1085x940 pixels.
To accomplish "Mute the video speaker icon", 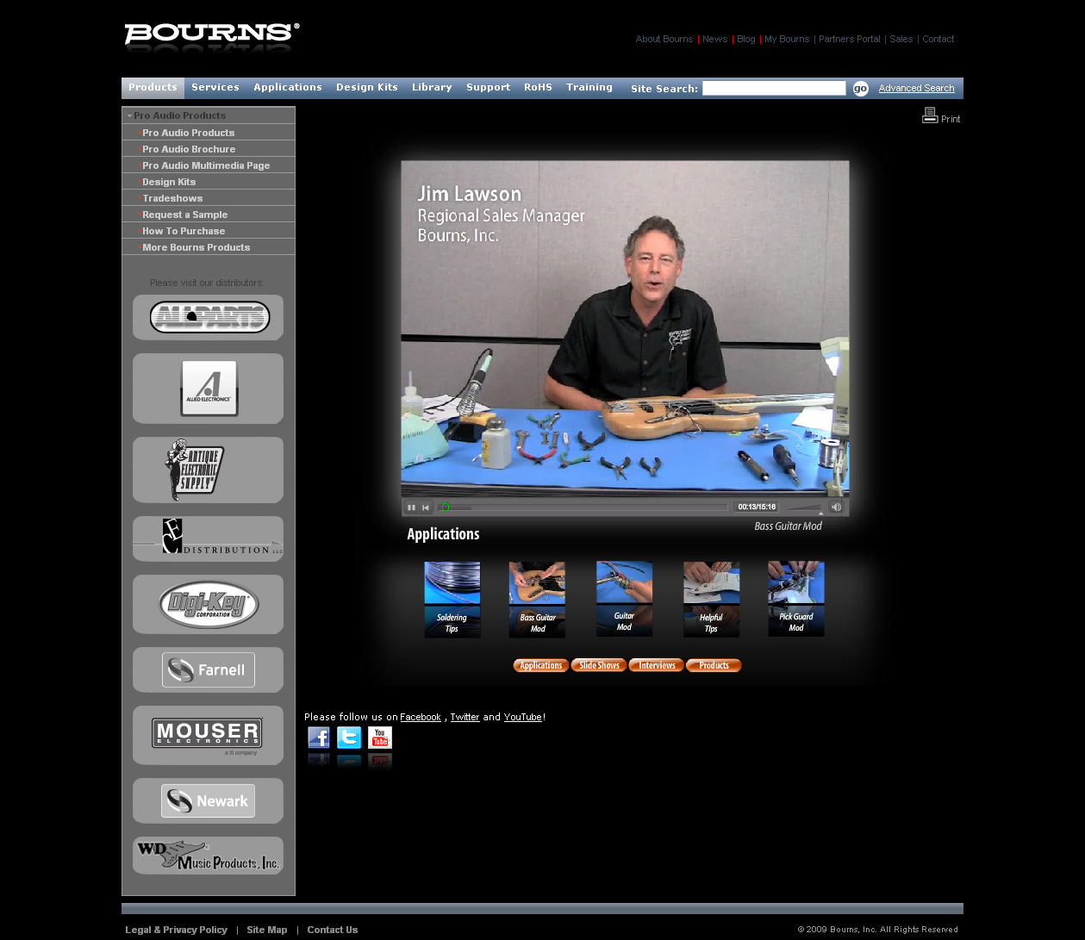I will click(835, 507).
